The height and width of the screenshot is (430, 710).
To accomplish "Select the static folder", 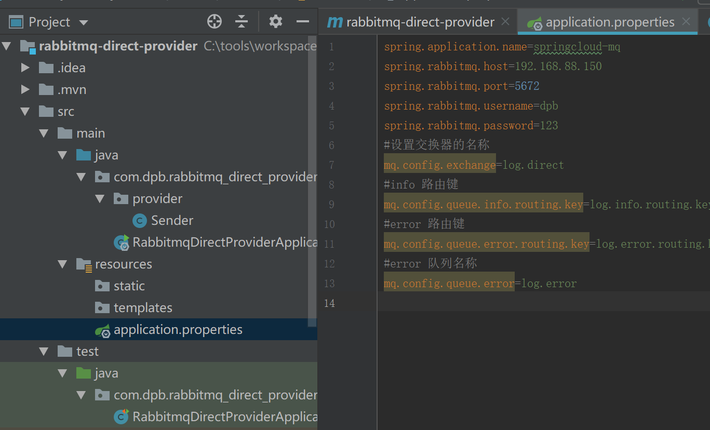I will 129,286.
